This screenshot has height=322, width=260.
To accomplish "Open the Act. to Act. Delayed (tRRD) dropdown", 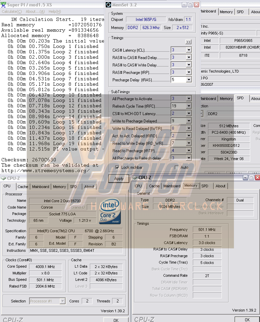I will tap(189, 136).
